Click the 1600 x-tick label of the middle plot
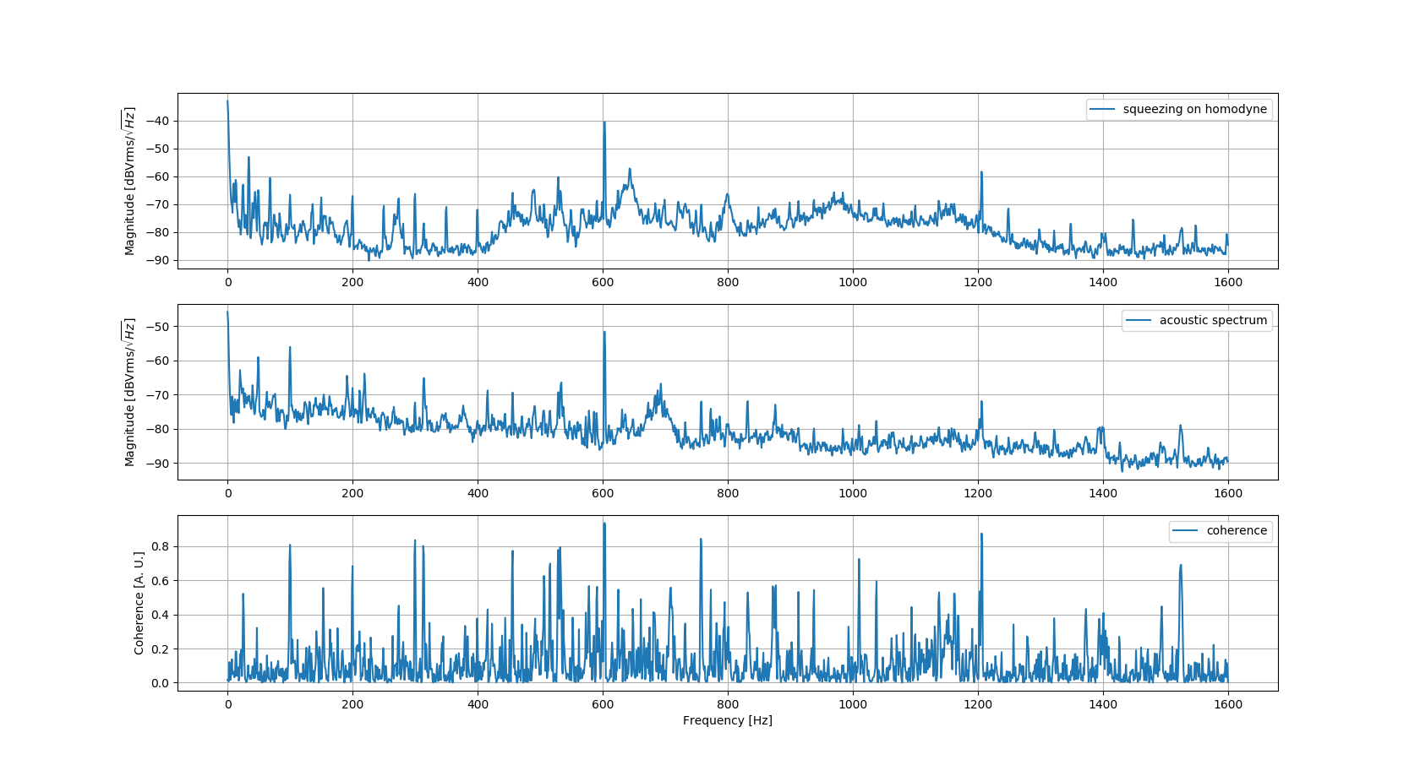The height and width of the screenshot is (776, 1420). point(1228,493)
